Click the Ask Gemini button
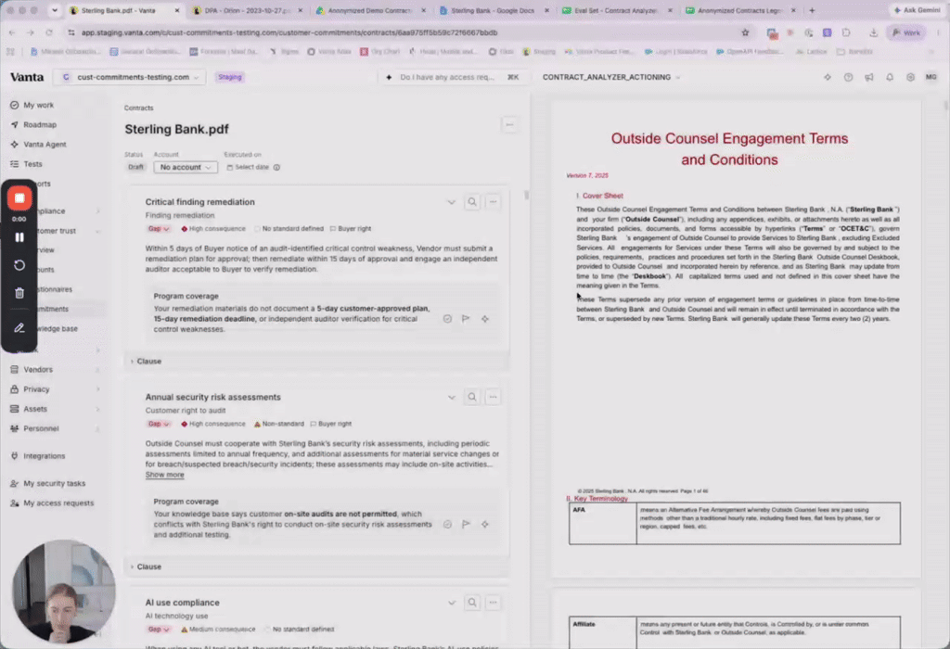 [x=918, y=10]
